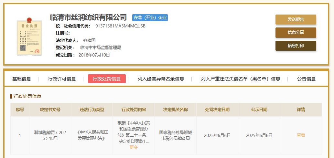Switch to the 公告信息 tab
Viewport: 334px width, 158px height.
click(306, 79)
